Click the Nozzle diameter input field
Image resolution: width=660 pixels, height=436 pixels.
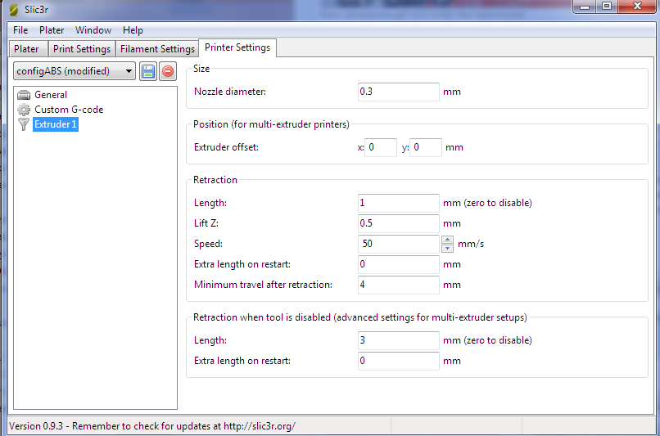point(398,92)
